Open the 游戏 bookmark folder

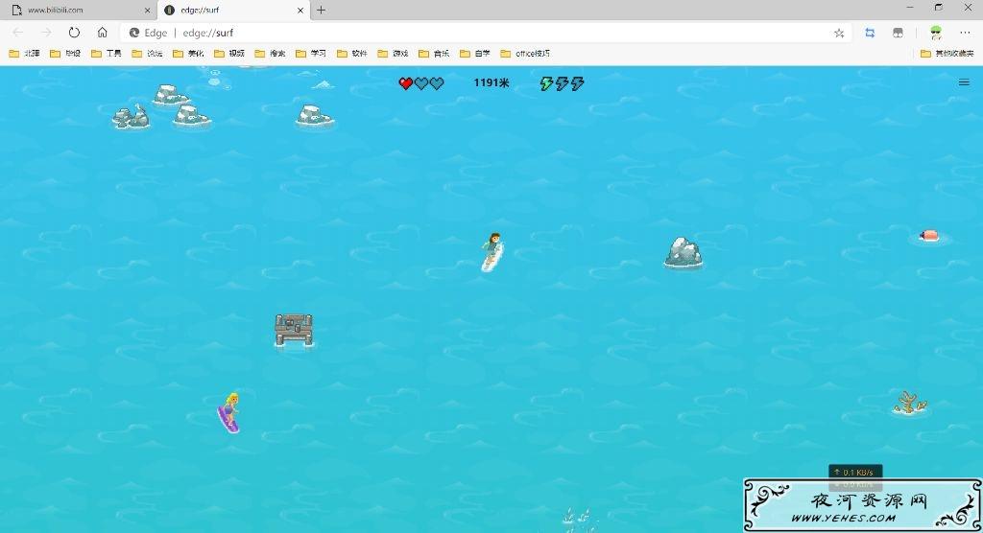[x=393, y=54]
